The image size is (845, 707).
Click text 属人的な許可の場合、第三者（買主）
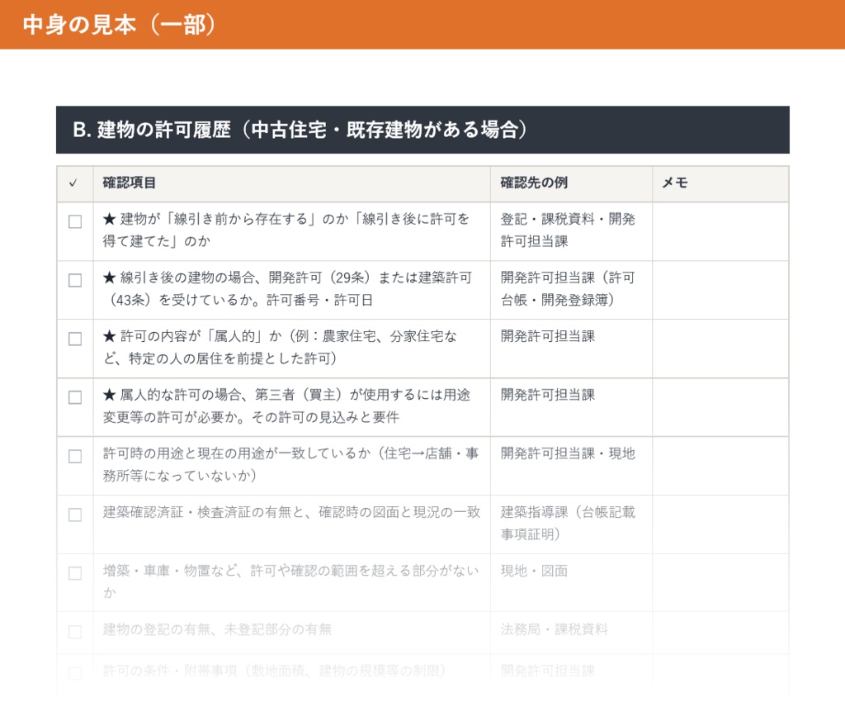coord(231,395)
